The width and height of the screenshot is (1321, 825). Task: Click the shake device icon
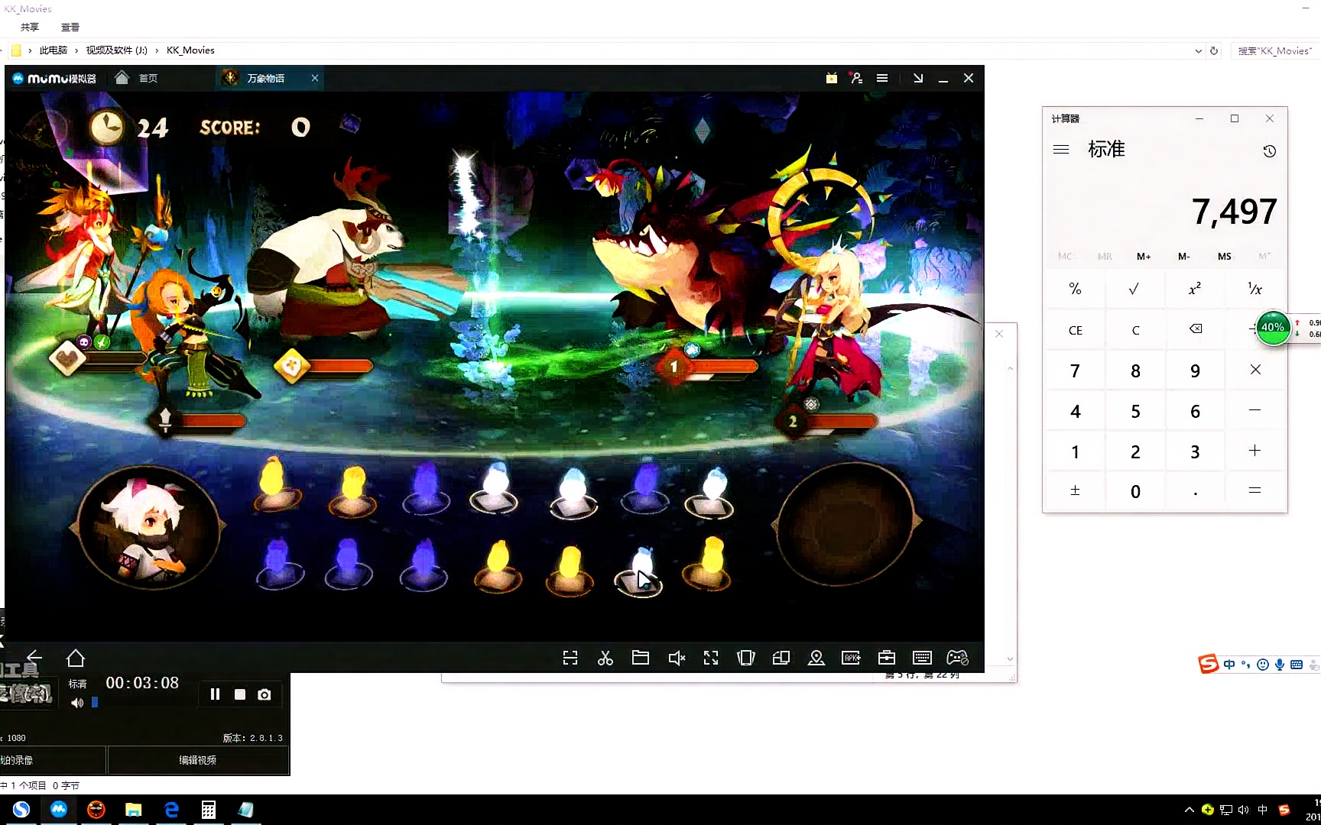pos(746,658)
